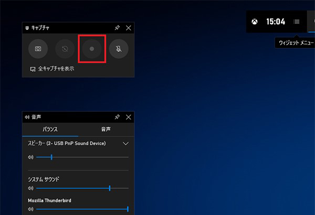Pin the 音声 widget

(117, 116)
